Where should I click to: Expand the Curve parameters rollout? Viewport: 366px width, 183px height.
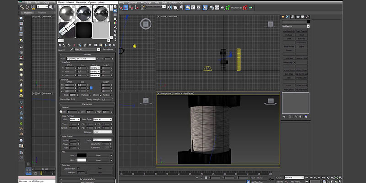pos(87,179)
